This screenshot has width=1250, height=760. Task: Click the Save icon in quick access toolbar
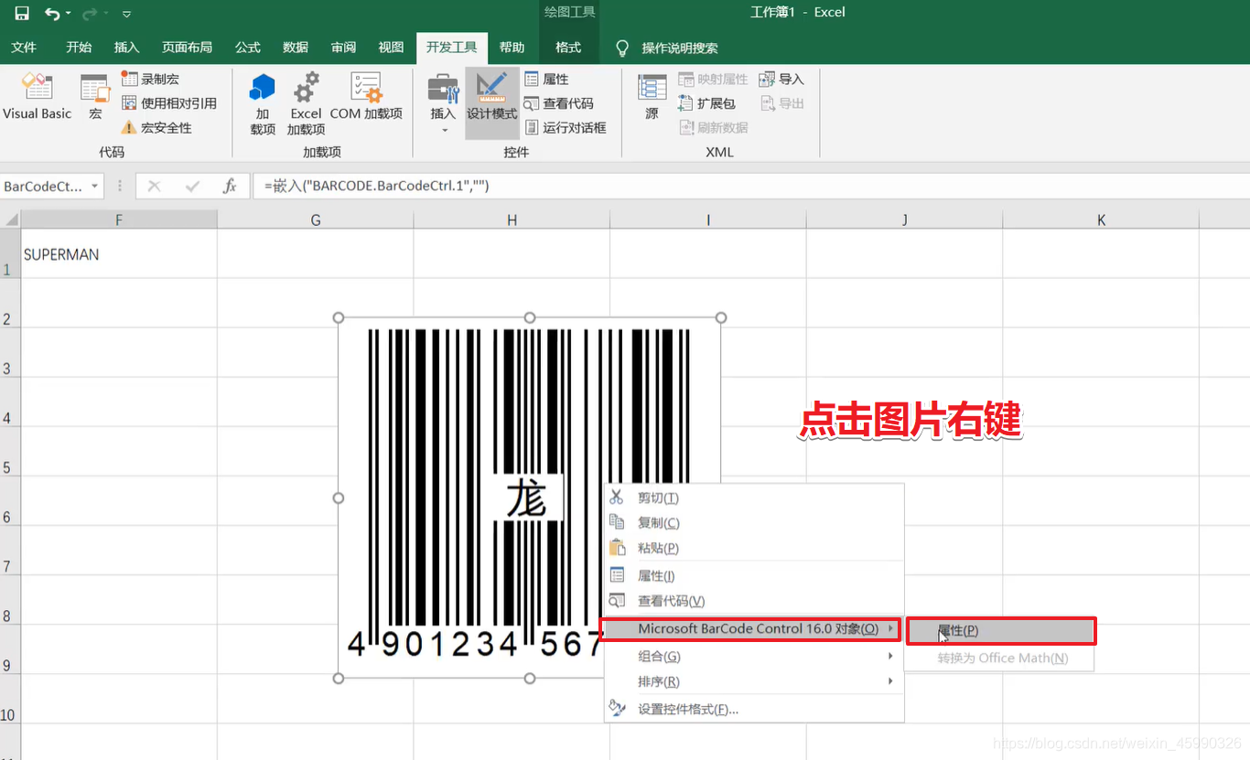pyautogui.click(x=22, y=14)
